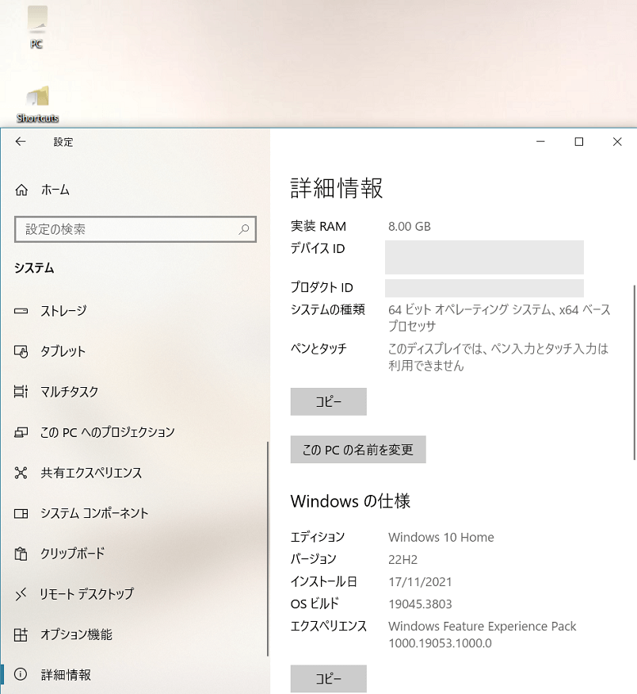Open the ホーム home icon
Image resolution: width=637 pixels, height=694 pixels.
click(21, 190)
